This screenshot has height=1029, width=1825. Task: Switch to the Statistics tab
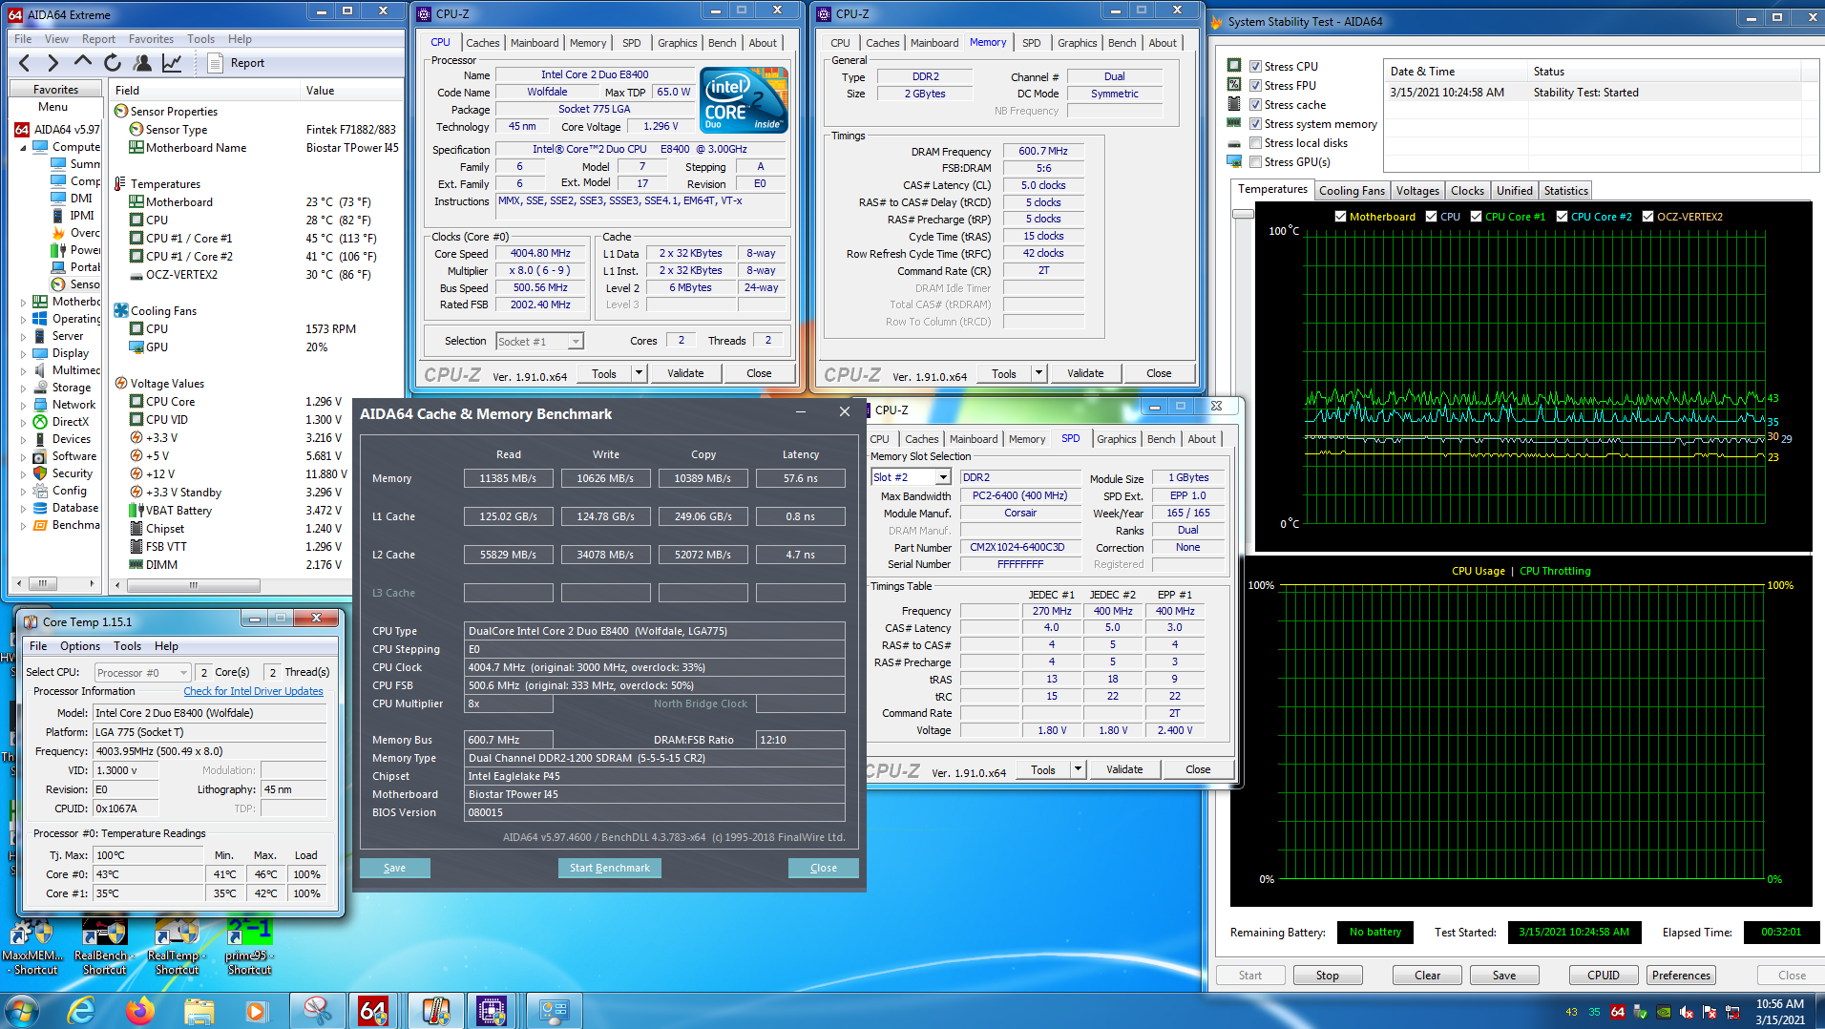[x=1566, y=191]
